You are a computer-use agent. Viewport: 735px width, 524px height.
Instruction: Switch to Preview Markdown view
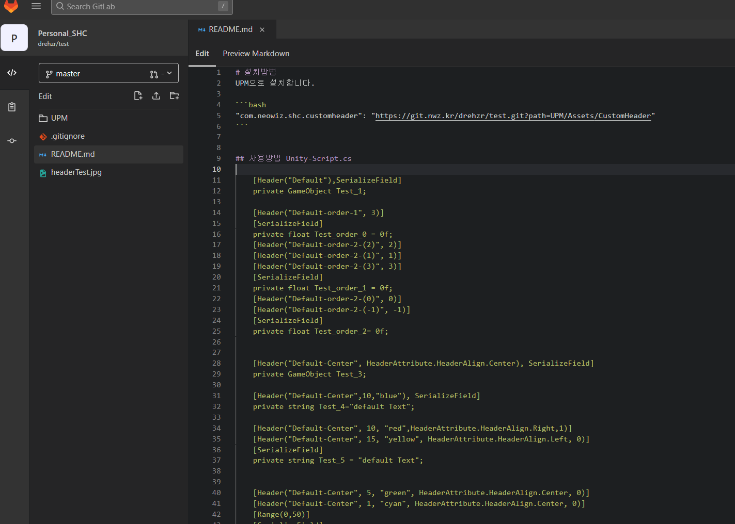coord(256,53)
